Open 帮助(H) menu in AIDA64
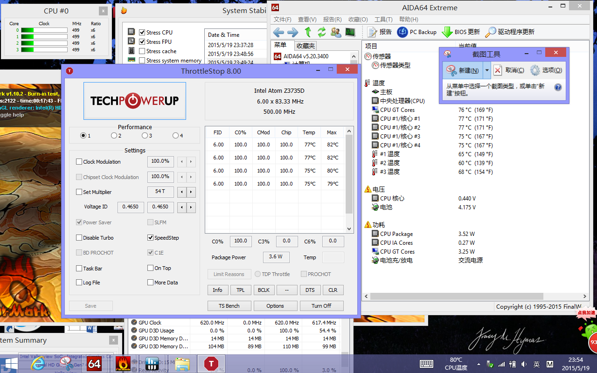This screenshot has height=373, width=597. click(409, 20)
